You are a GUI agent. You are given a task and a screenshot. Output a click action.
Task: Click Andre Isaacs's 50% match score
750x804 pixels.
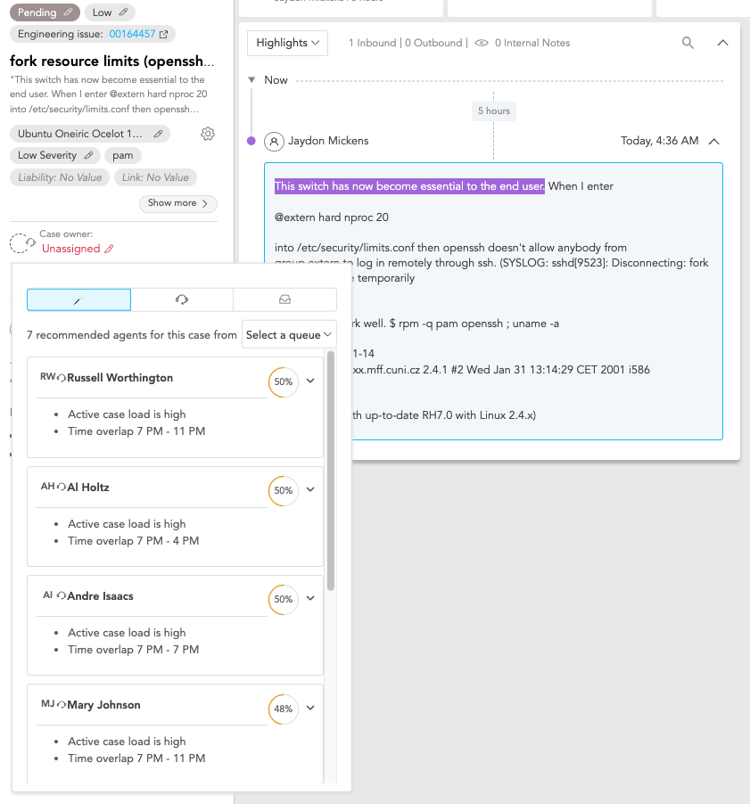[284, 599]
